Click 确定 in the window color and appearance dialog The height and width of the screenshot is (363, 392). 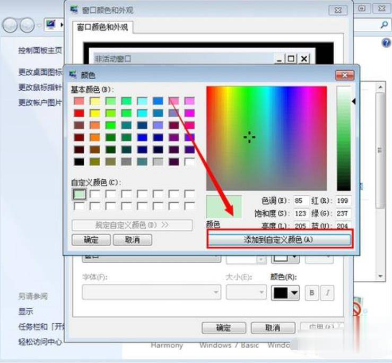pos(224,327)
